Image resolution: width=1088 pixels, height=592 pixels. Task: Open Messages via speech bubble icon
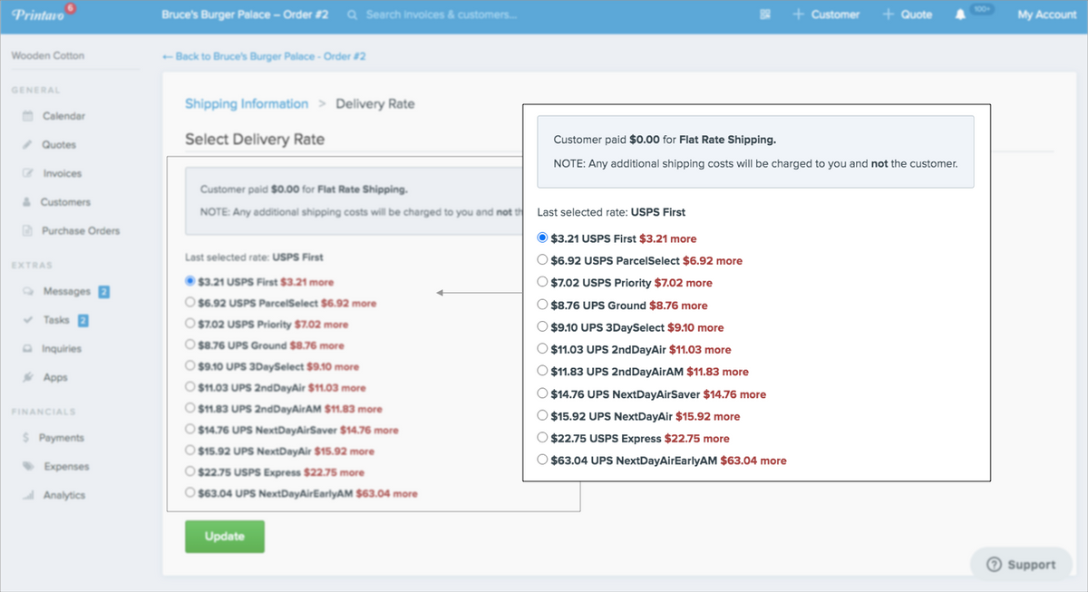coord(27,292)
